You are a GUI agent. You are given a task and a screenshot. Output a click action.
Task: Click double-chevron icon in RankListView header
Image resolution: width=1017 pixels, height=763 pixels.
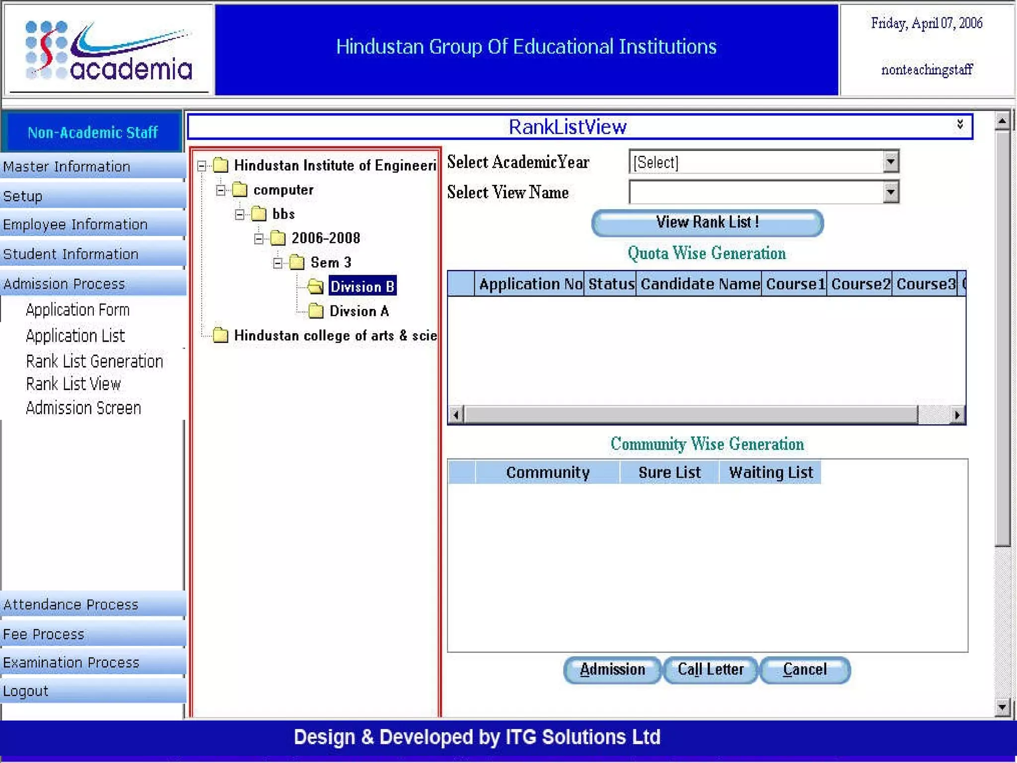click(959, 125)
